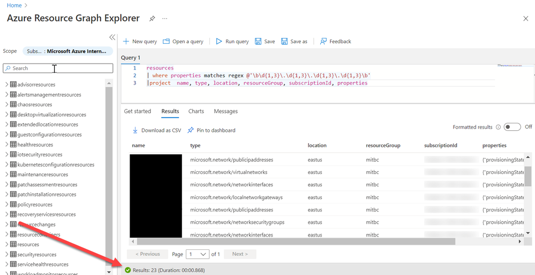Click the Next page button
Image resolution: width=535 pixels, height=275 pixels.
tap(240, 254)
